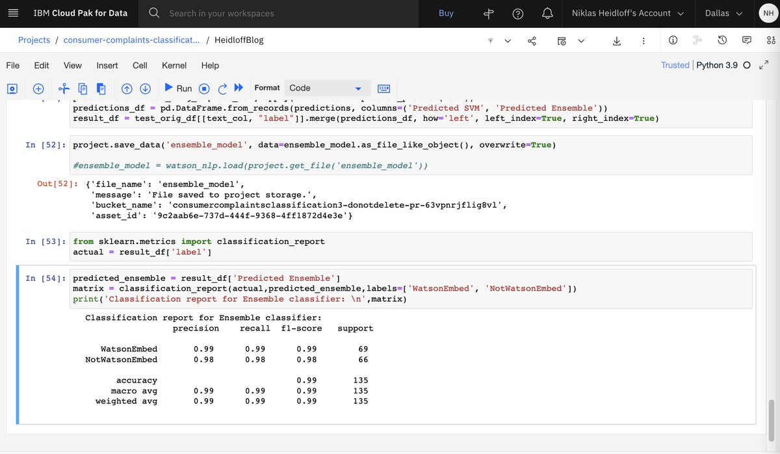
Task: Move the selected cell up
Action: pyautogui.click(x=127, y=88)
